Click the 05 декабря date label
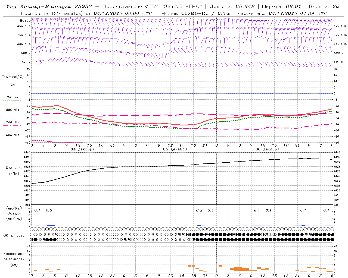Viewport: 348px width, 278px height. tap(175, 149)
